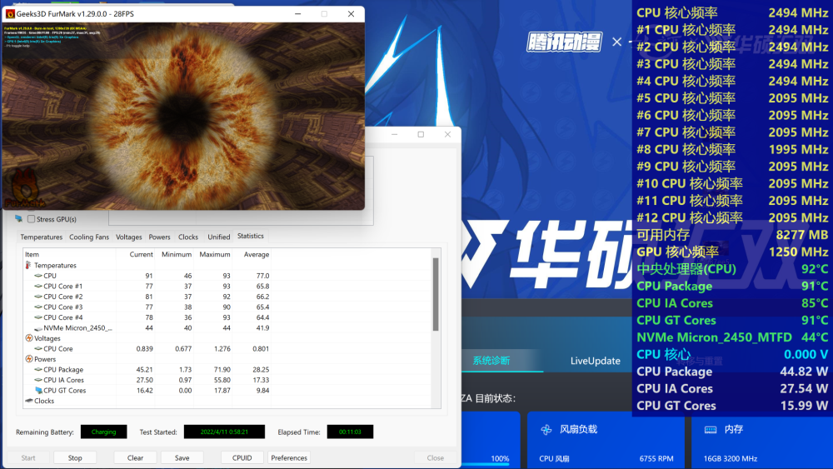
Task: Click the Elapsed Time field 00:11:03
Action: pyautogui.click(x=350, y=432)
